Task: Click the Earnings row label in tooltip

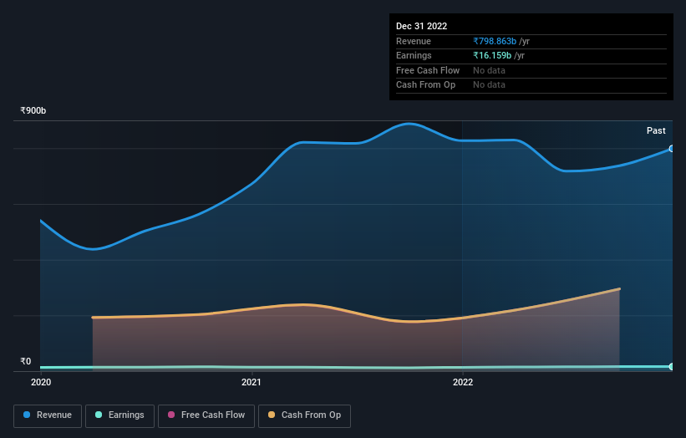Action: [x=414, y=55]
